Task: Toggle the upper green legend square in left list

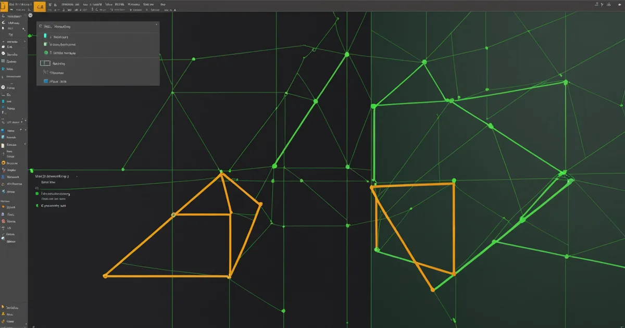Action: coord(37,193)
